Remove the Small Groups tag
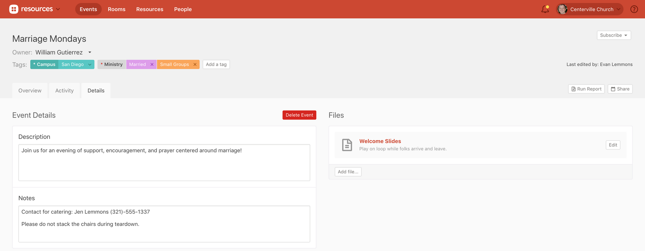 coord(195,64)
